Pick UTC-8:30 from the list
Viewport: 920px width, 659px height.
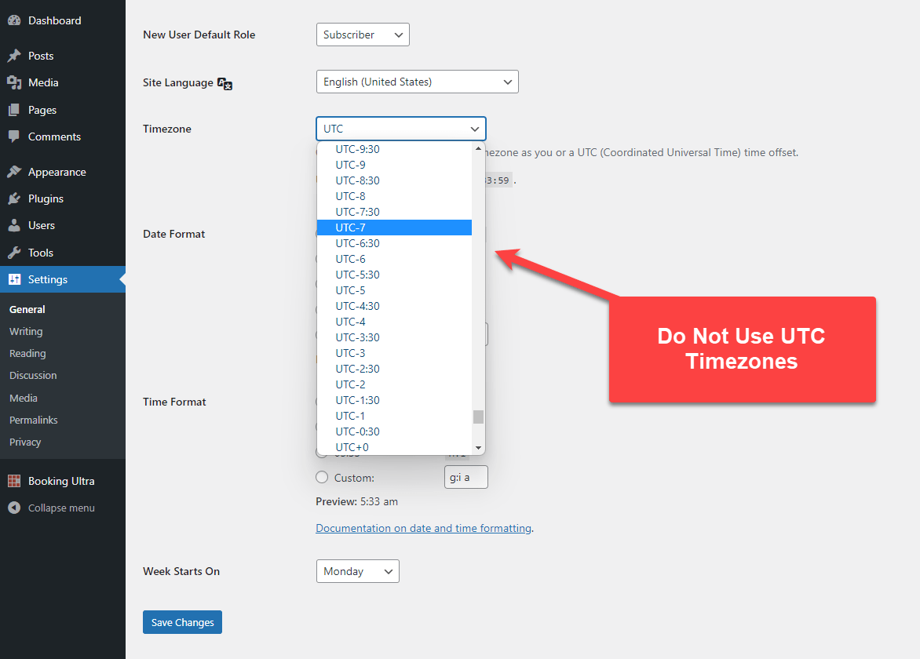click(x=394, y=180)
